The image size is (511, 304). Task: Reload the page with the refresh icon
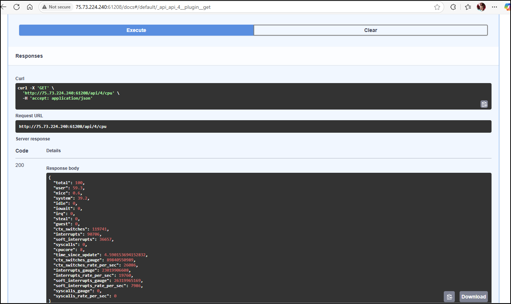click(17, 7)
